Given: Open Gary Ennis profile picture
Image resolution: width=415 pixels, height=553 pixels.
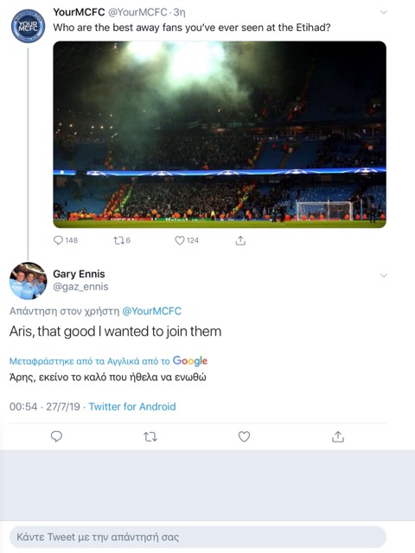Looking at the screenshot, I should click(28, 280).
